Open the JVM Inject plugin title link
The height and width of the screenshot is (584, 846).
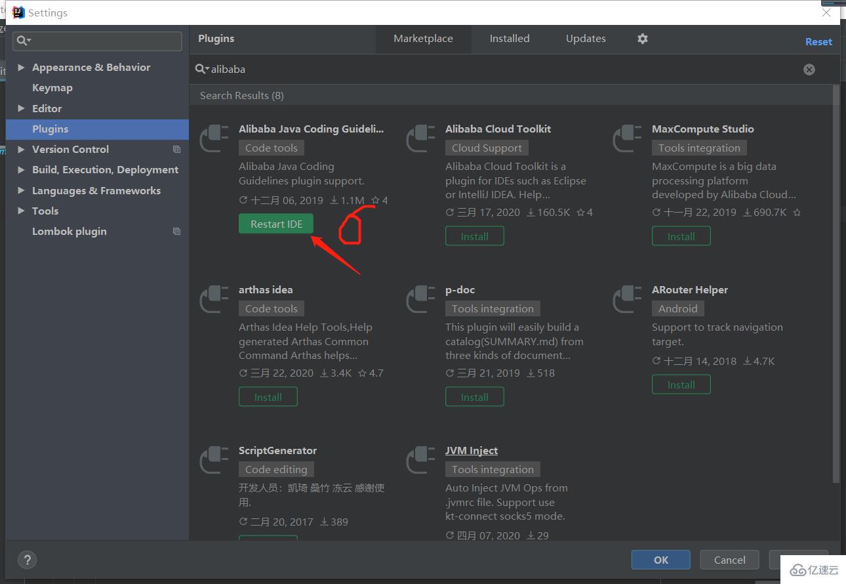pos(472,451)
